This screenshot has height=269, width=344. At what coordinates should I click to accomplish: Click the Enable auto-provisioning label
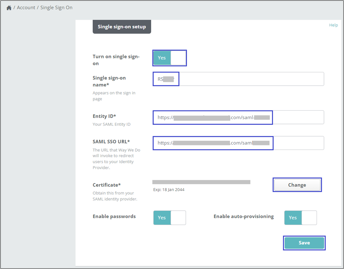244,216
